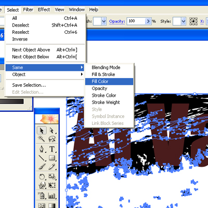Image resolution: width=208 pixels, height=208 pixels.
Task: Choose Blending Mode in the Same submenu
Action: [109, 68]
